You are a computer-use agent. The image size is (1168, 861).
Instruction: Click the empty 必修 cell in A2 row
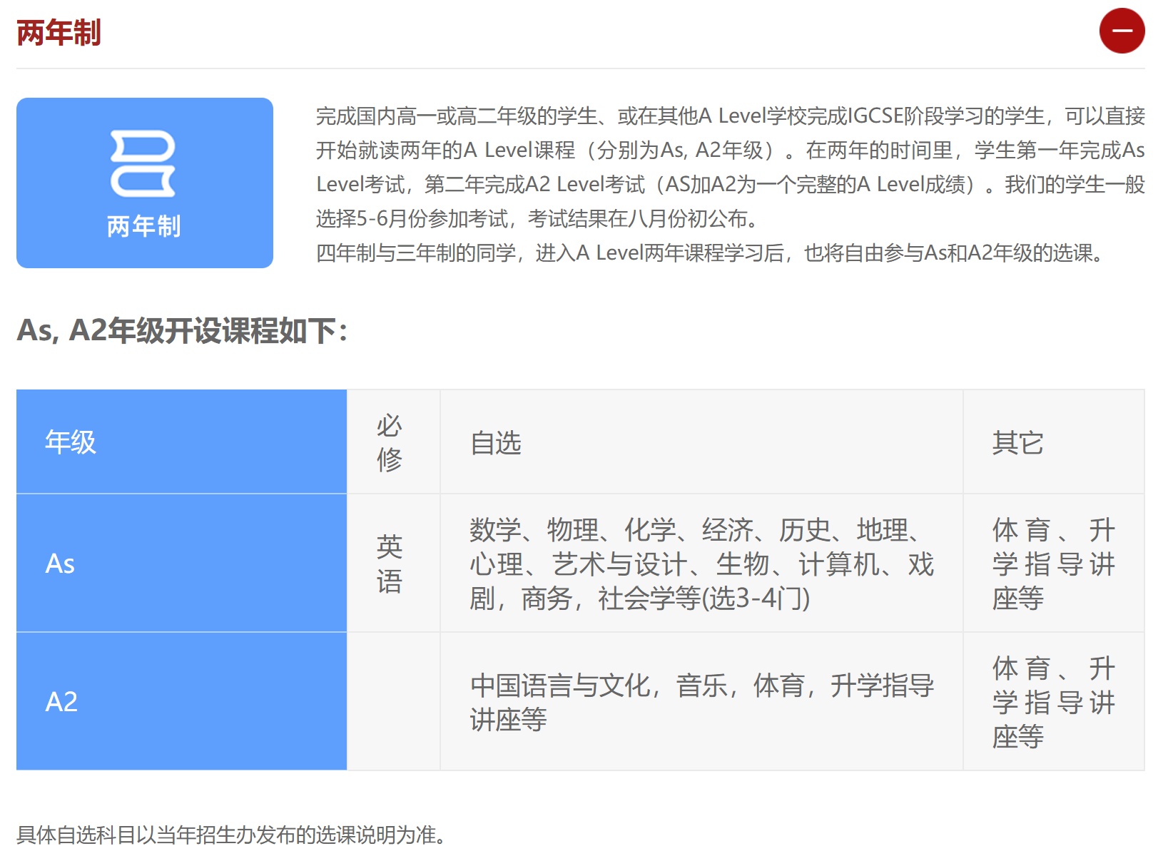click(x=393, y=702)
